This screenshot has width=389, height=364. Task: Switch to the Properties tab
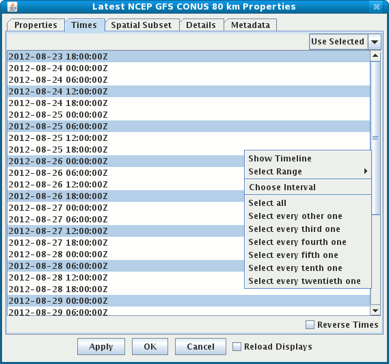pos(36,25)
